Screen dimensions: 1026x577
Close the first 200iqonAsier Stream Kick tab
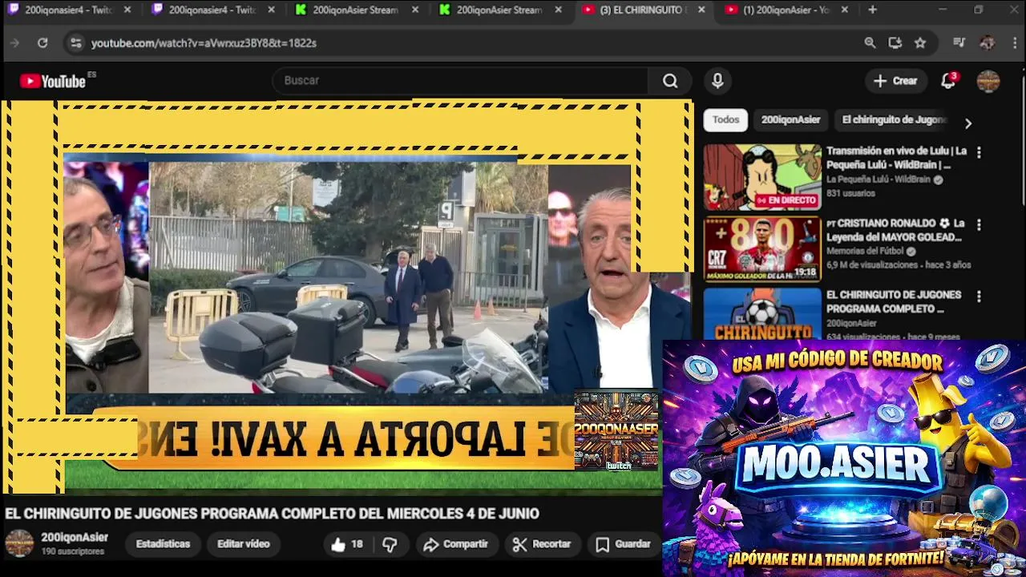(x=414, y=10)
